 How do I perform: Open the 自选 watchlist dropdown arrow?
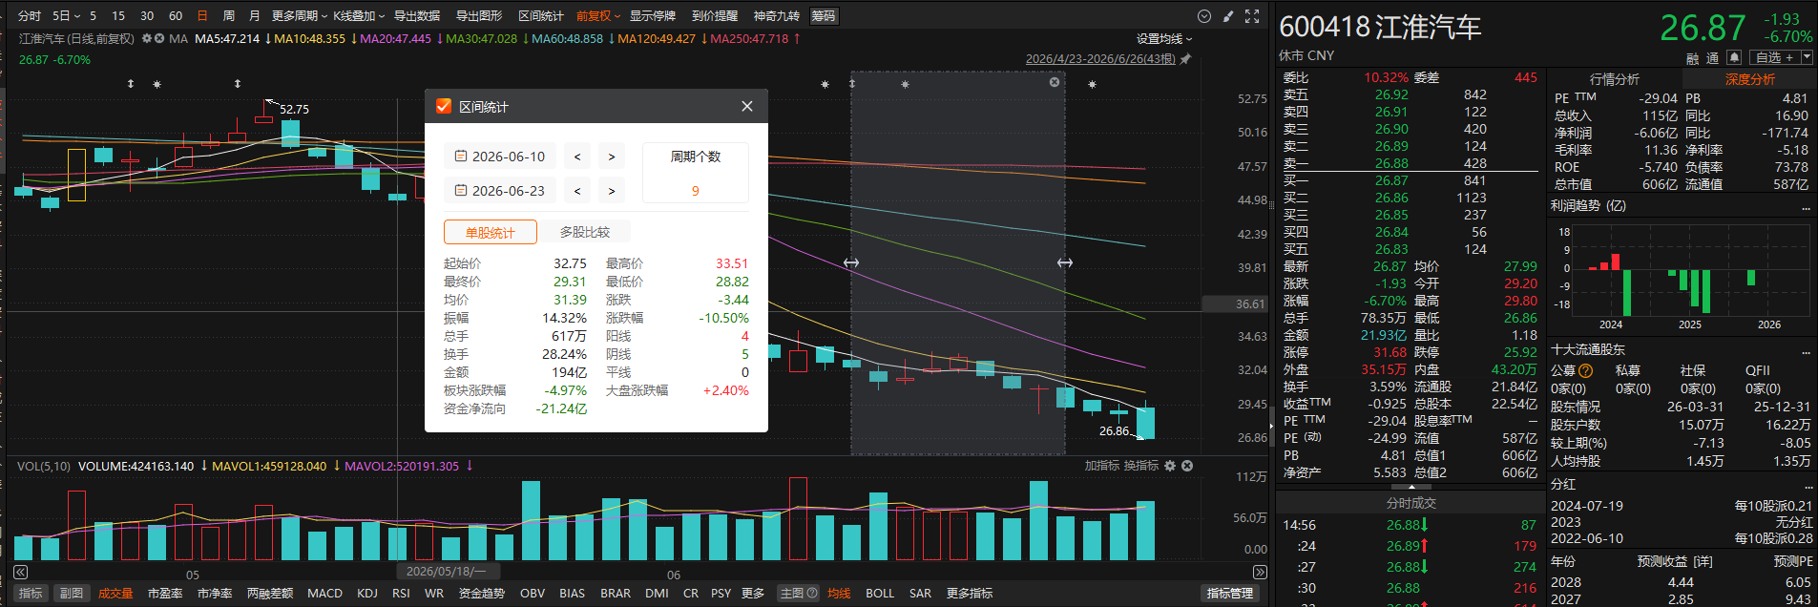tap(1807, 57)
